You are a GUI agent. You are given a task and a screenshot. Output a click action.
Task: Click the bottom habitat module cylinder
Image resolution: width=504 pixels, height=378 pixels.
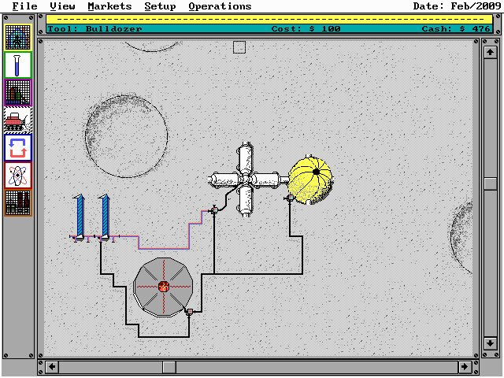pyautogui.click(x=246, y=201)
